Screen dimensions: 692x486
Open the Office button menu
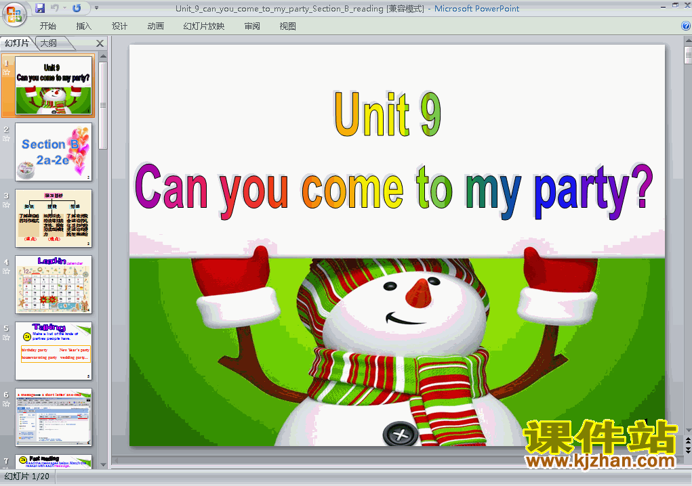14,14
